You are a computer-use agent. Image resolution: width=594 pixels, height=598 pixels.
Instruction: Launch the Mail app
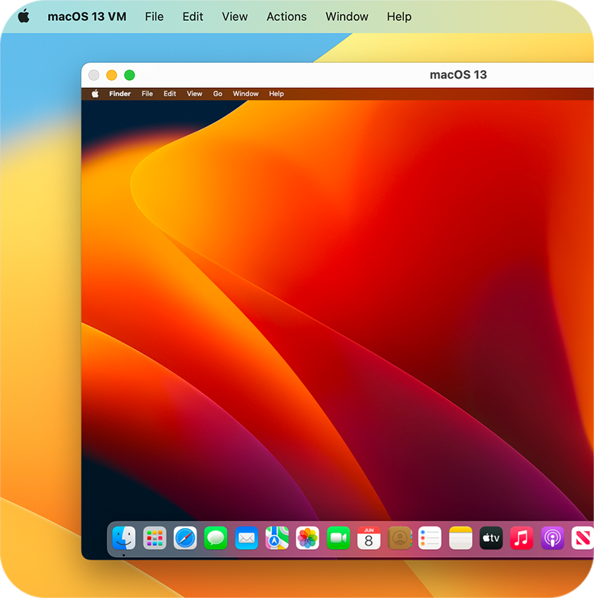(247, 539)
